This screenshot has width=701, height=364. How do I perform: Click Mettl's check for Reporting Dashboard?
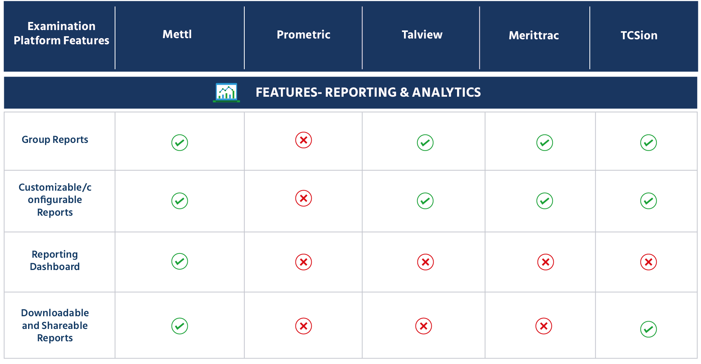(180, 261)
